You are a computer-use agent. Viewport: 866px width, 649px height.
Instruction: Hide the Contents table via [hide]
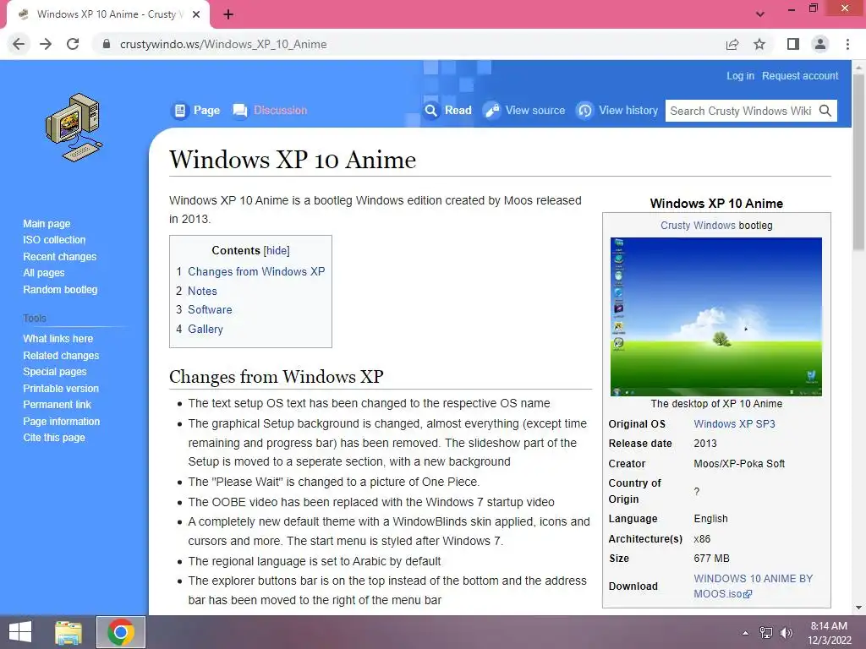tap(277, 250)
